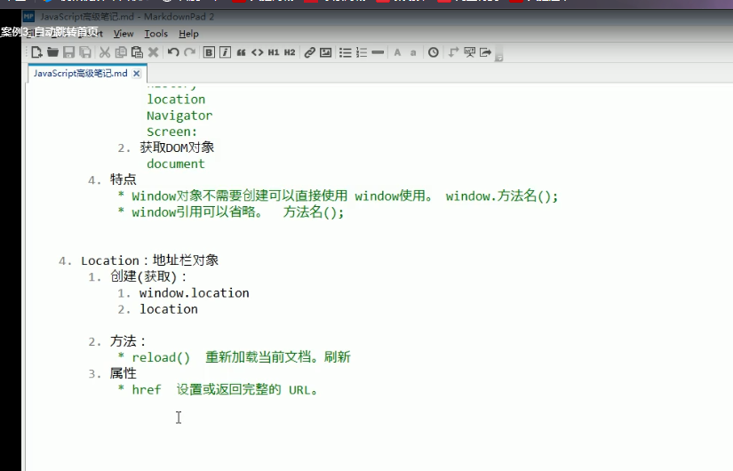Redo the last undone edit

pos(189,52)
